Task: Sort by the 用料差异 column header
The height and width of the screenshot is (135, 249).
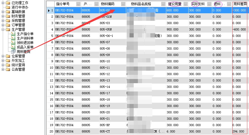Action: click(240, 4)
